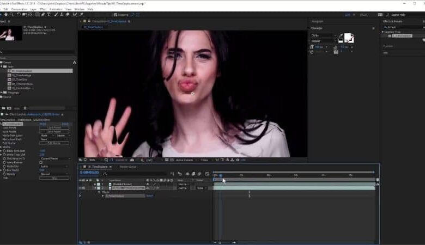Open the Layer menu
Viewport: 425px width, 245px height.
pyautogui.click(x=33, y=9)
